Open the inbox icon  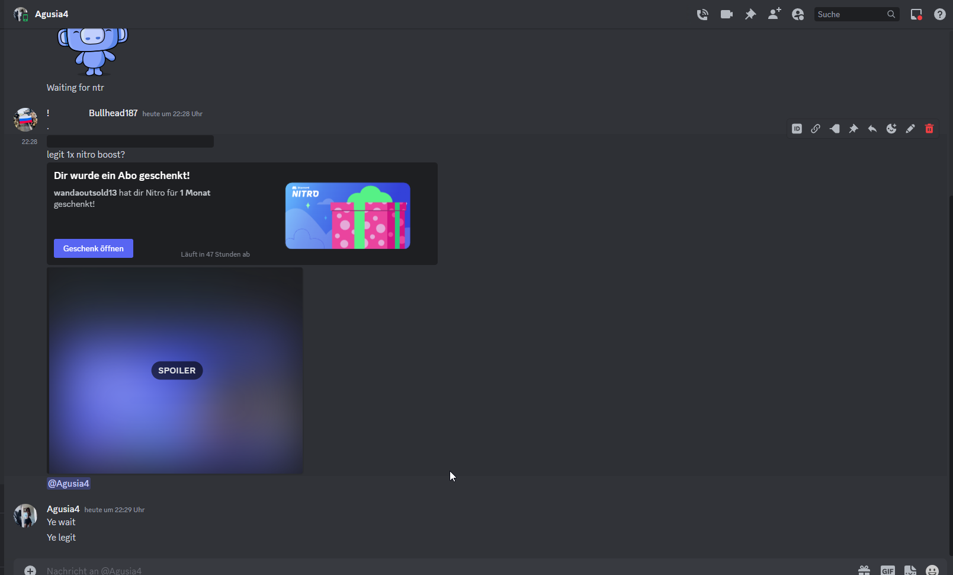[x=916, y=14]
